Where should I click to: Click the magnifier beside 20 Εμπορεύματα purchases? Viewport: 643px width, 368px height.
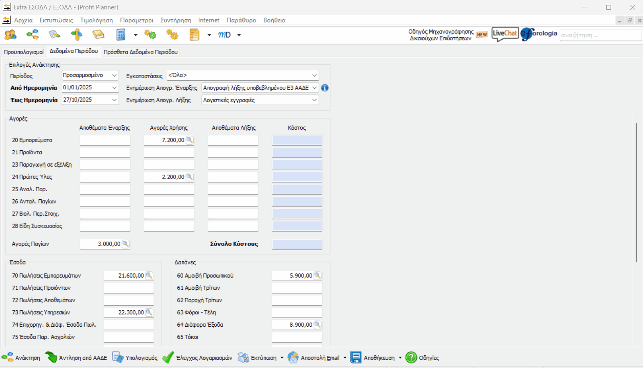pos(189,140)
